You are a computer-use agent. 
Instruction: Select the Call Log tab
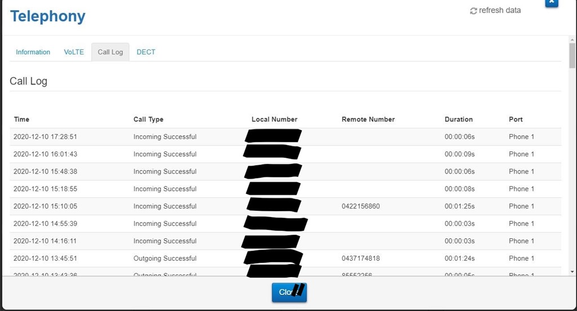tap(110, 52)
